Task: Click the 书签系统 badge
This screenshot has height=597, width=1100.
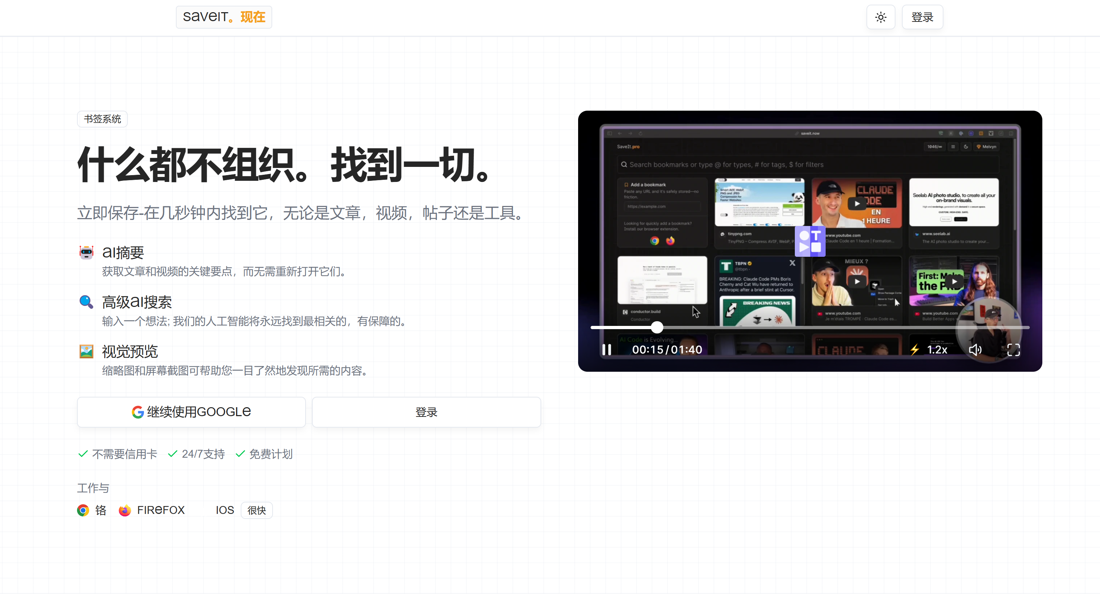Action: (x=102, y=119)
